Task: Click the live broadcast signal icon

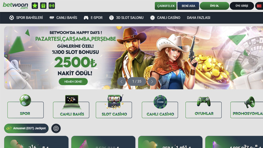Action: coord(52,6)
